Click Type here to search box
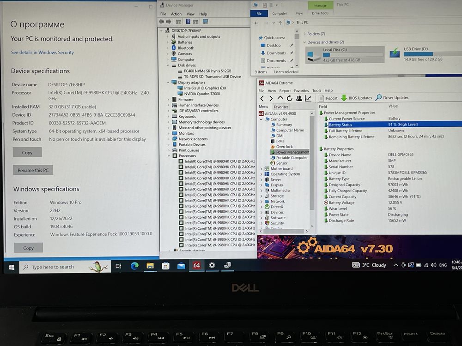The width and height of the screenshot is (462, 346). (x=65, y=267)
